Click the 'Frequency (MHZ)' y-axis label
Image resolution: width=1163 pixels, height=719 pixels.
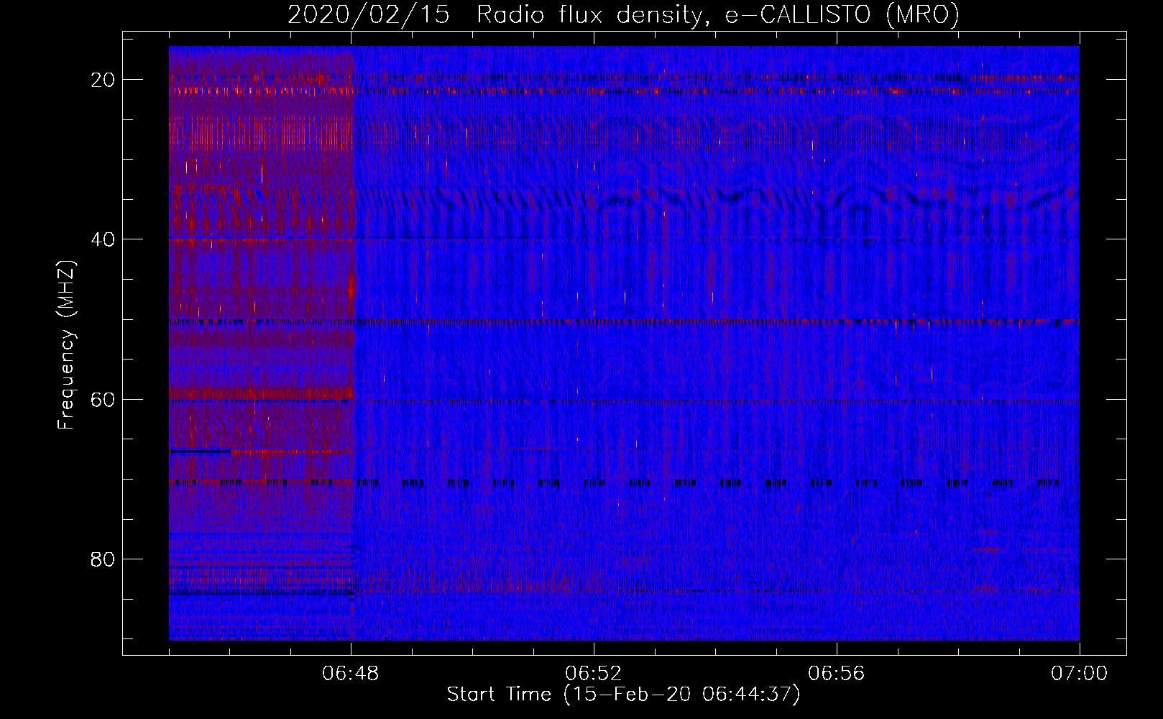click(66, 345)
